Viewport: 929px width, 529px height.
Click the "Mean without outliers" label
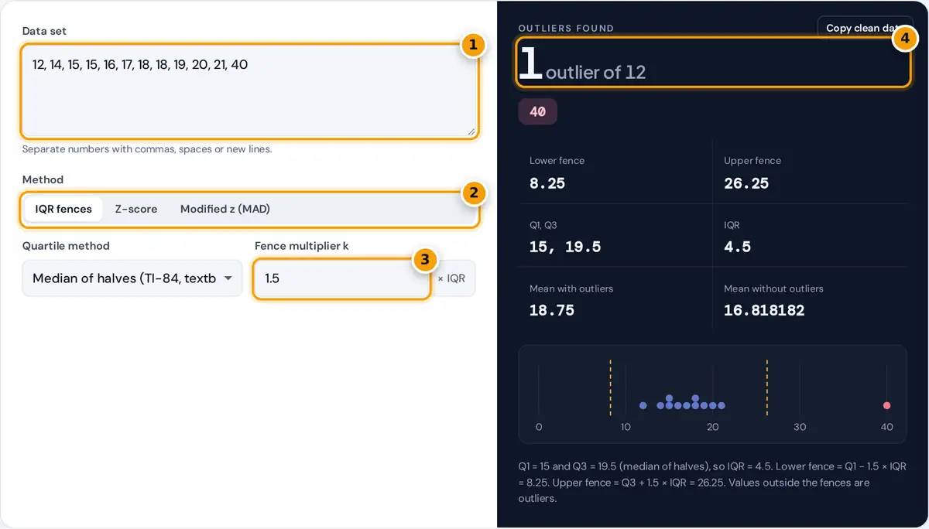point(773,288)
